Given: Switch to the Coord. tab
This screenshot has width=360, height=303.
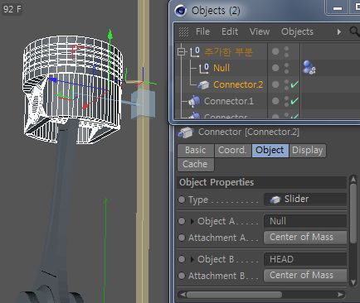Looking at the screenshot, I should point(232,151).
